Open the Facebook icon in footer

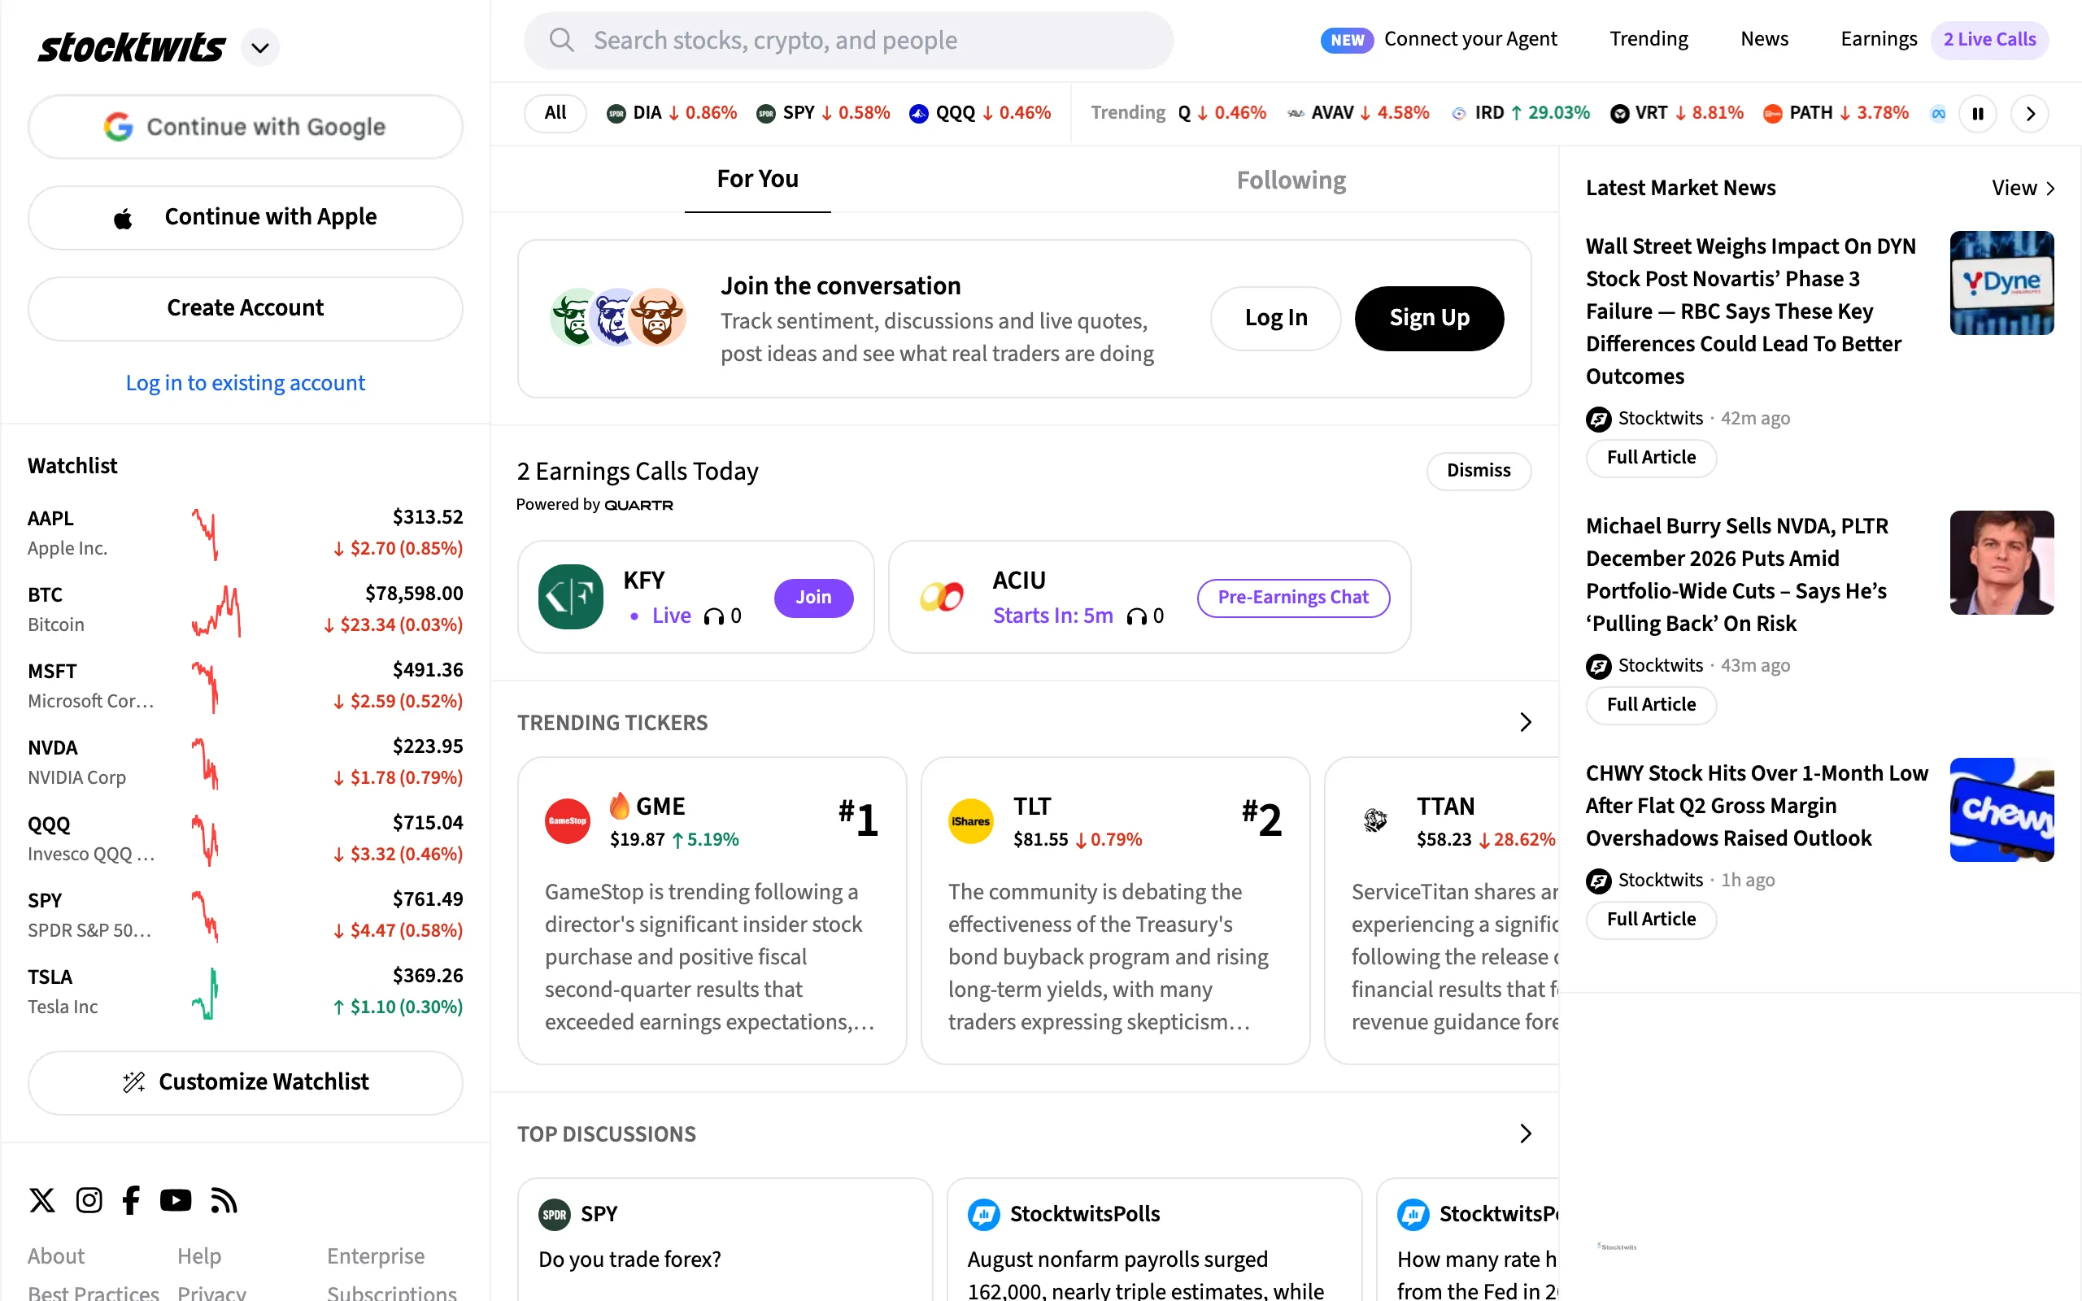click(131, 1199)
